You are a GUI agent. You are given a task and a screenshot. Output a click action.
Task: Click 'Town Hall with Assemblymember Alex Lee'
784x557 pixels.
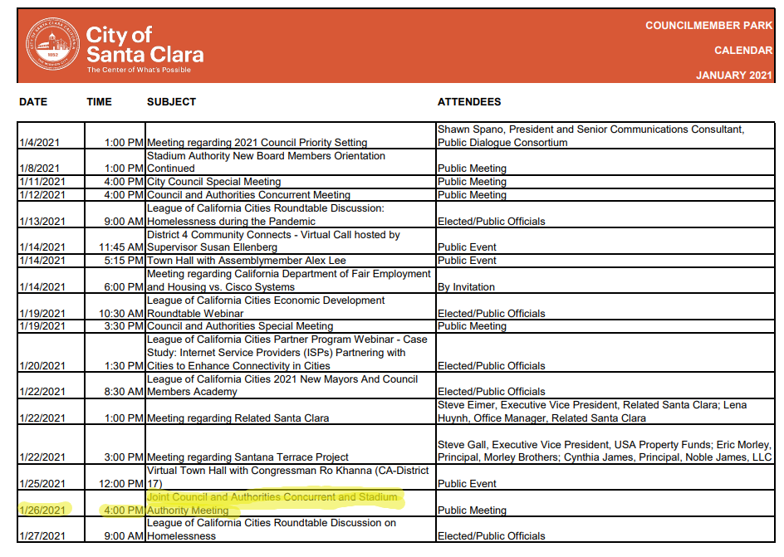pyautogui.click(x=247, y=261)
